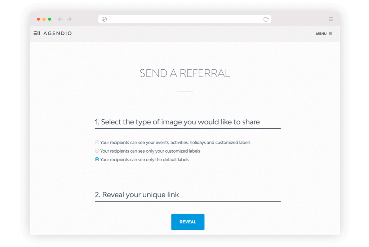
Task: Close the browser window with the red button
Action: (x=38, y=19)
